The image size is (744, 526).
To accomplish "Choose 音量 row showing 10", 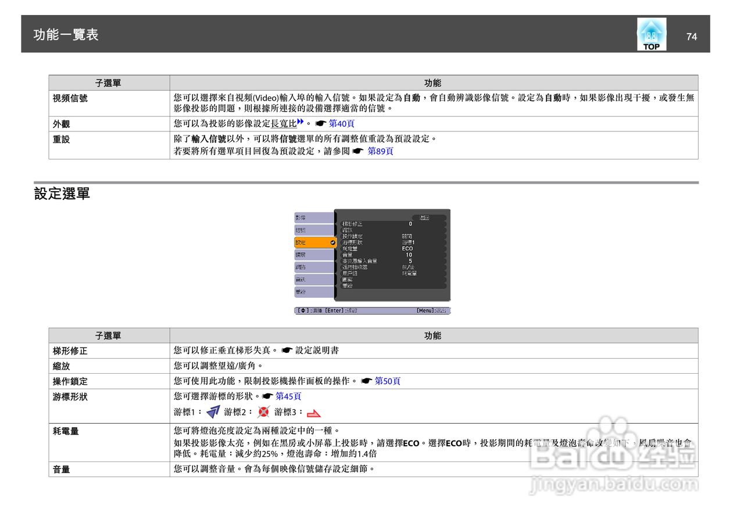I will (393, 255).
